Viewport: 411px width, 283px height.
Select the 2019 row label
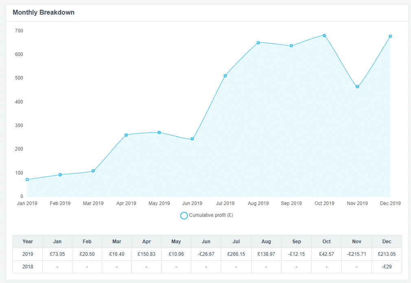(28, 254)
